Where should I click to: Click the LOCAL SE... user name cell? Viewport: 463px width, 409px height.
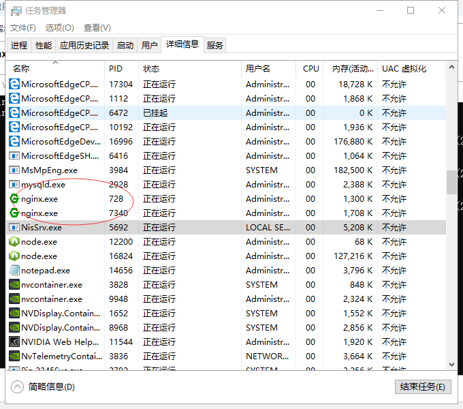(x=268, y=228)
